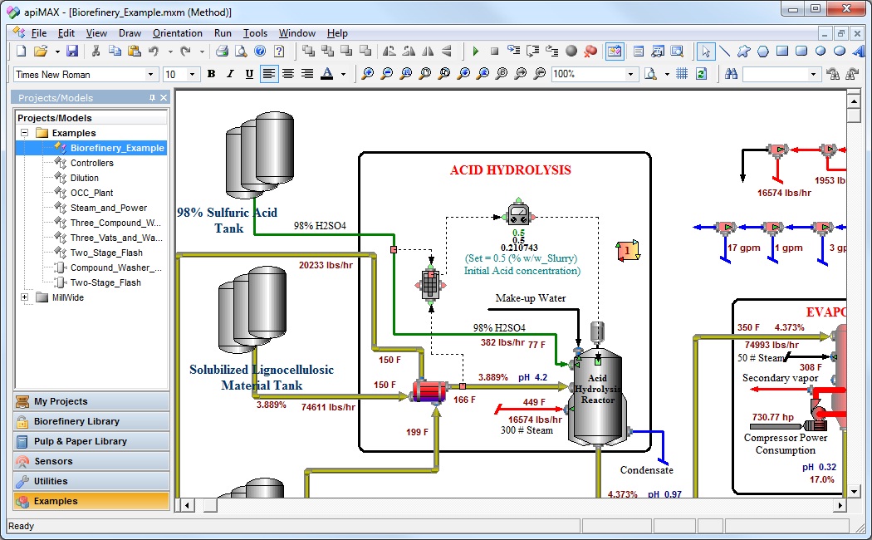Click the Print icon in toolbar
Viewport: 872px width, 540px height.
pos(222,52)
